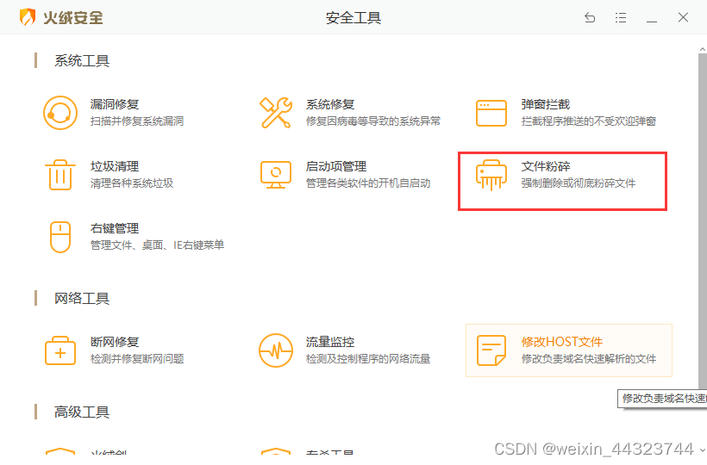Click the 火绒安全 brand name text
The height and width of the screenshot is (465, 707).
(72, 17)
